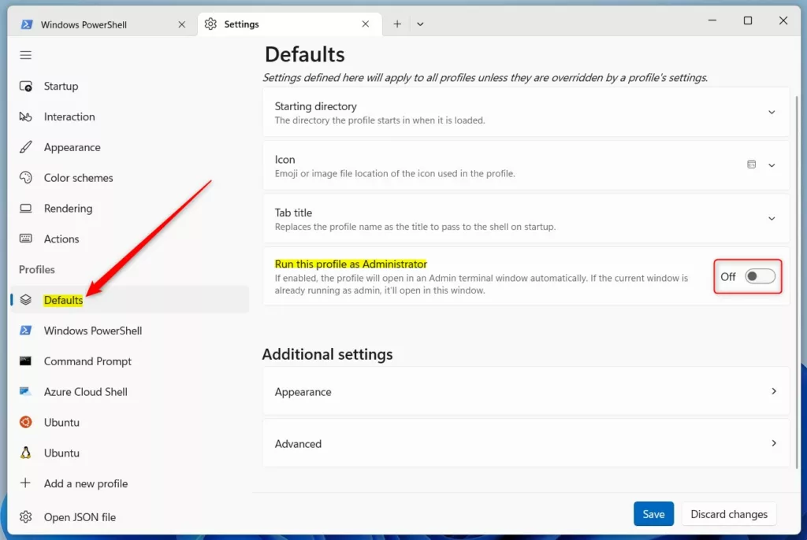
Task: Open the new tab profile dropdown
Action: [421, 24]
